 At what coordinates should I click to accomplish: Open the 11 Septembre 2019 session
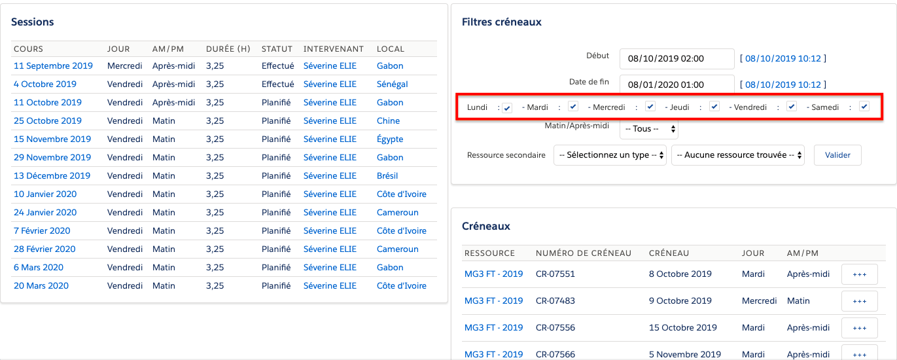click(x=53, y=66)
